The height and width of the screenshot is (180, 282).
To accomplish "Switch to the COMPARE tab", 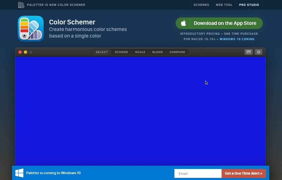I will tap(177, 52).
